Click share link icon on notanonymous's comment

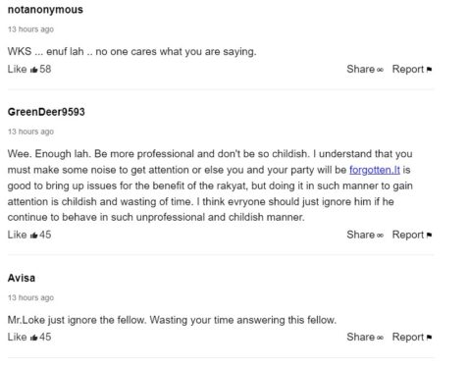[x=380, y=70]
